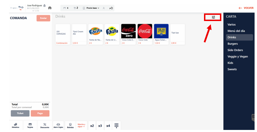Select the table number 6 indicator
Viewport: 257px width, 132px height.
click(x=66, y=8)
